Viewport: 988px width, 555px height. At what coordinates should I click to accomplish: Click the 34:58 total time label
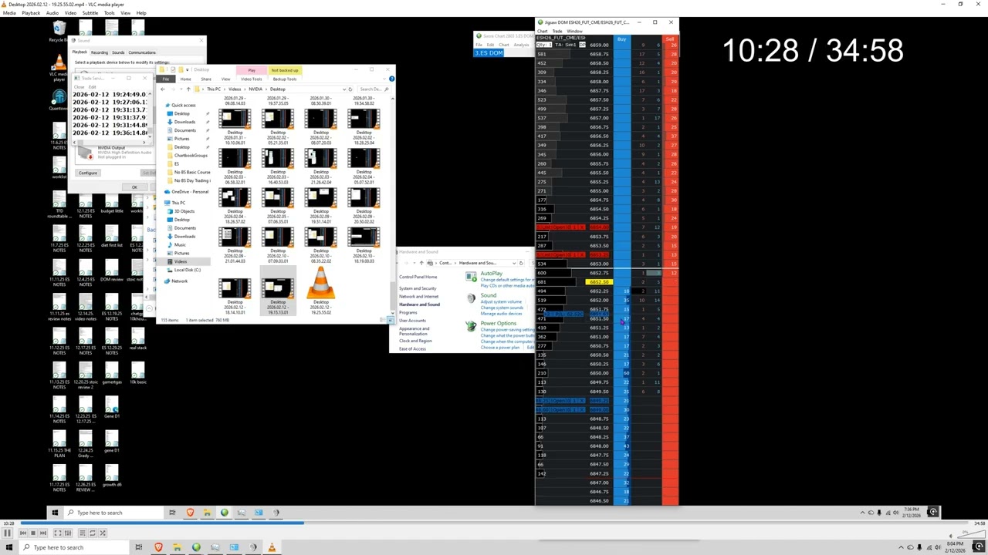coord(980,523)
